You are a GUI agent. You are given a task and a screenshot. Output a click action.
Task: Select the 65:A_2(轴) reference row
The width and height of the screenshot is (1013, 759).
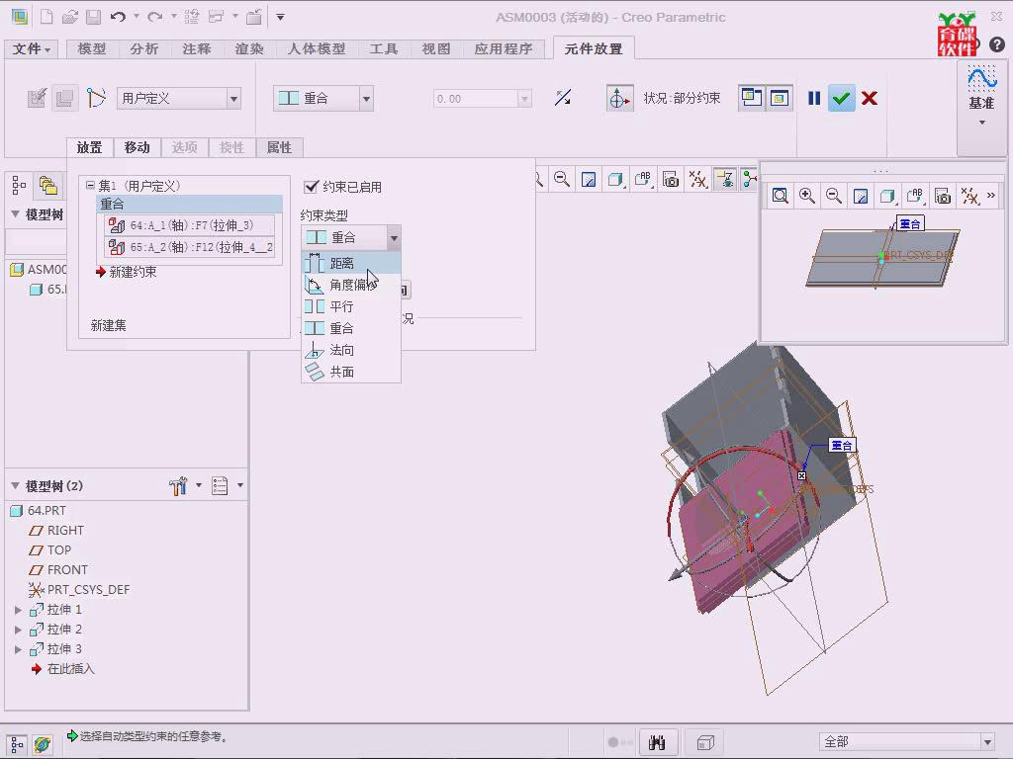click(189, 247)
